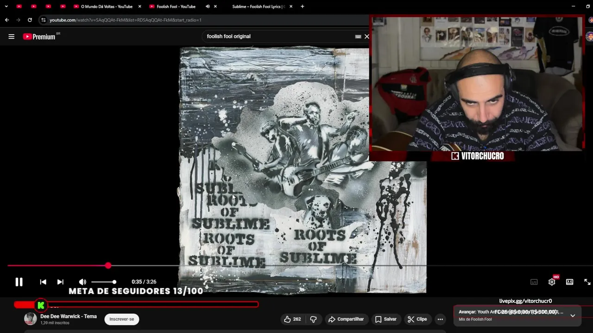
Task: Save the video with Salvar
Action: (x=385, y=319)
